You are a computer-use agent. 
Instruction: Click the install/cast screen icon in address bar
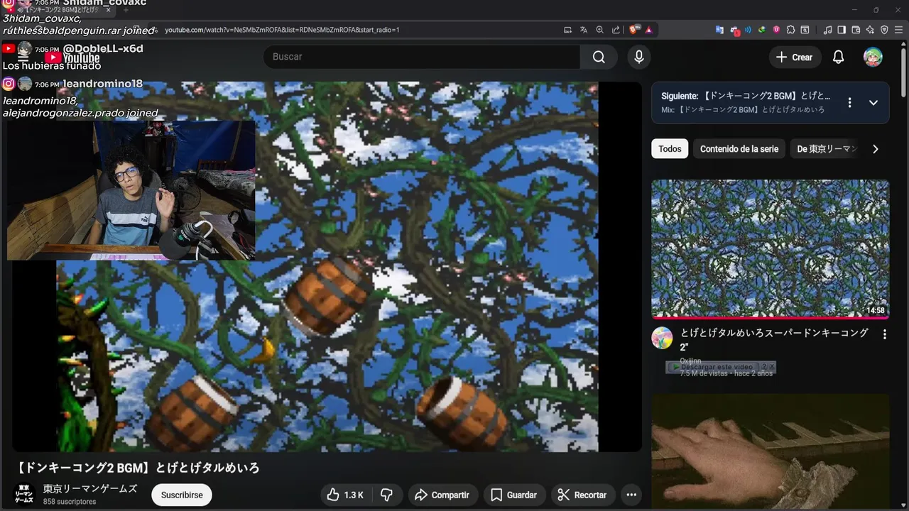pyautogui.click(x=567, y=30)
